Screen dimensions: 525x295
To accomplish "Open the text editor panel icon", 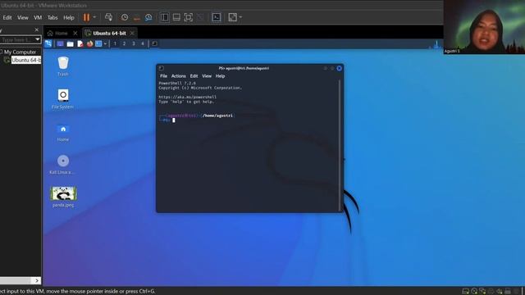I will [80, 43].
